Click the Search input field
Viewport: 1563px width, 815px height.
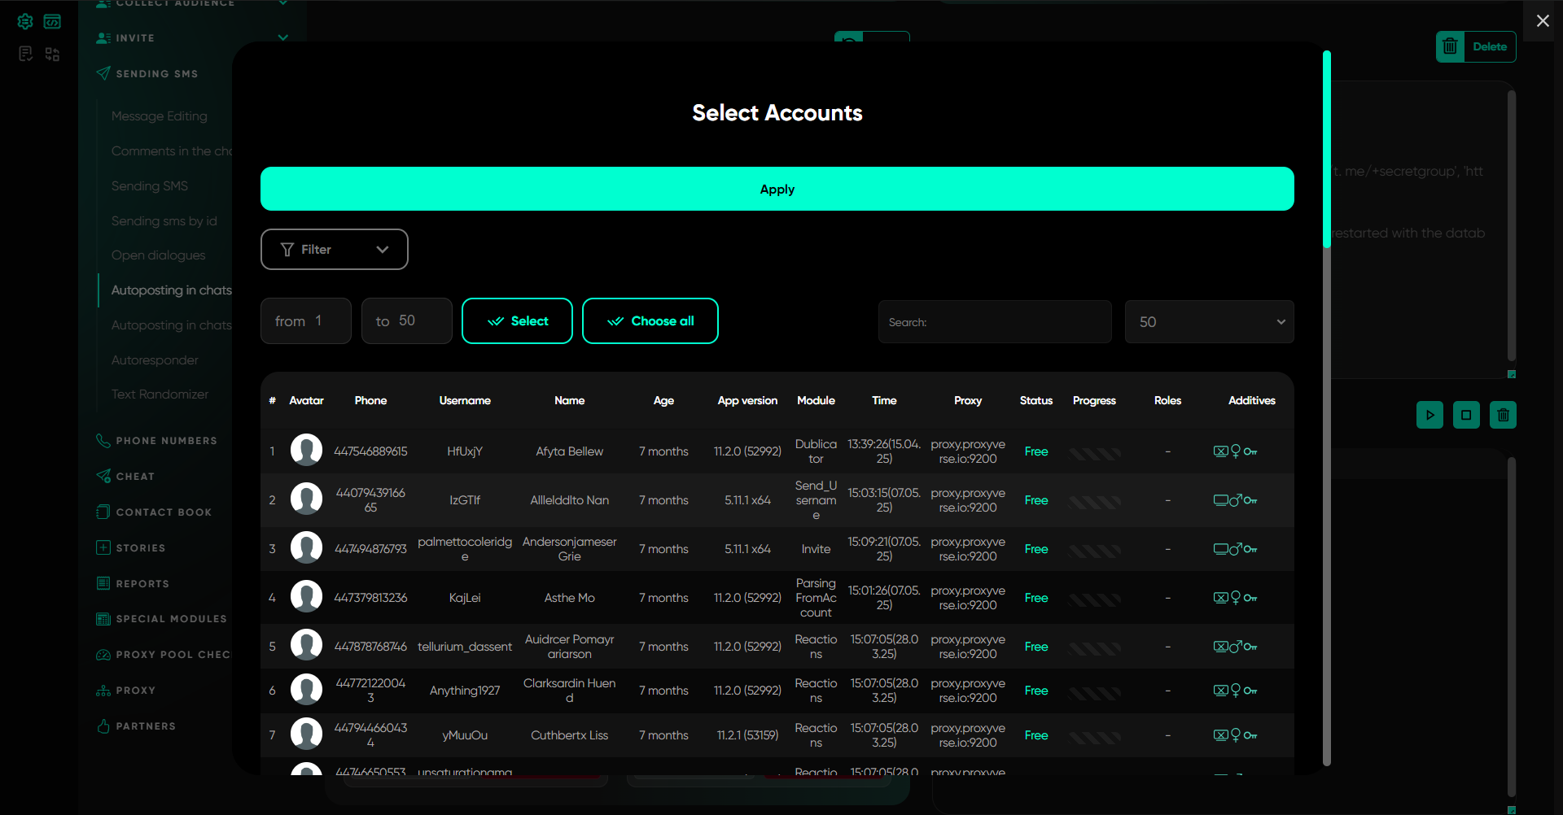pos(995,322)
